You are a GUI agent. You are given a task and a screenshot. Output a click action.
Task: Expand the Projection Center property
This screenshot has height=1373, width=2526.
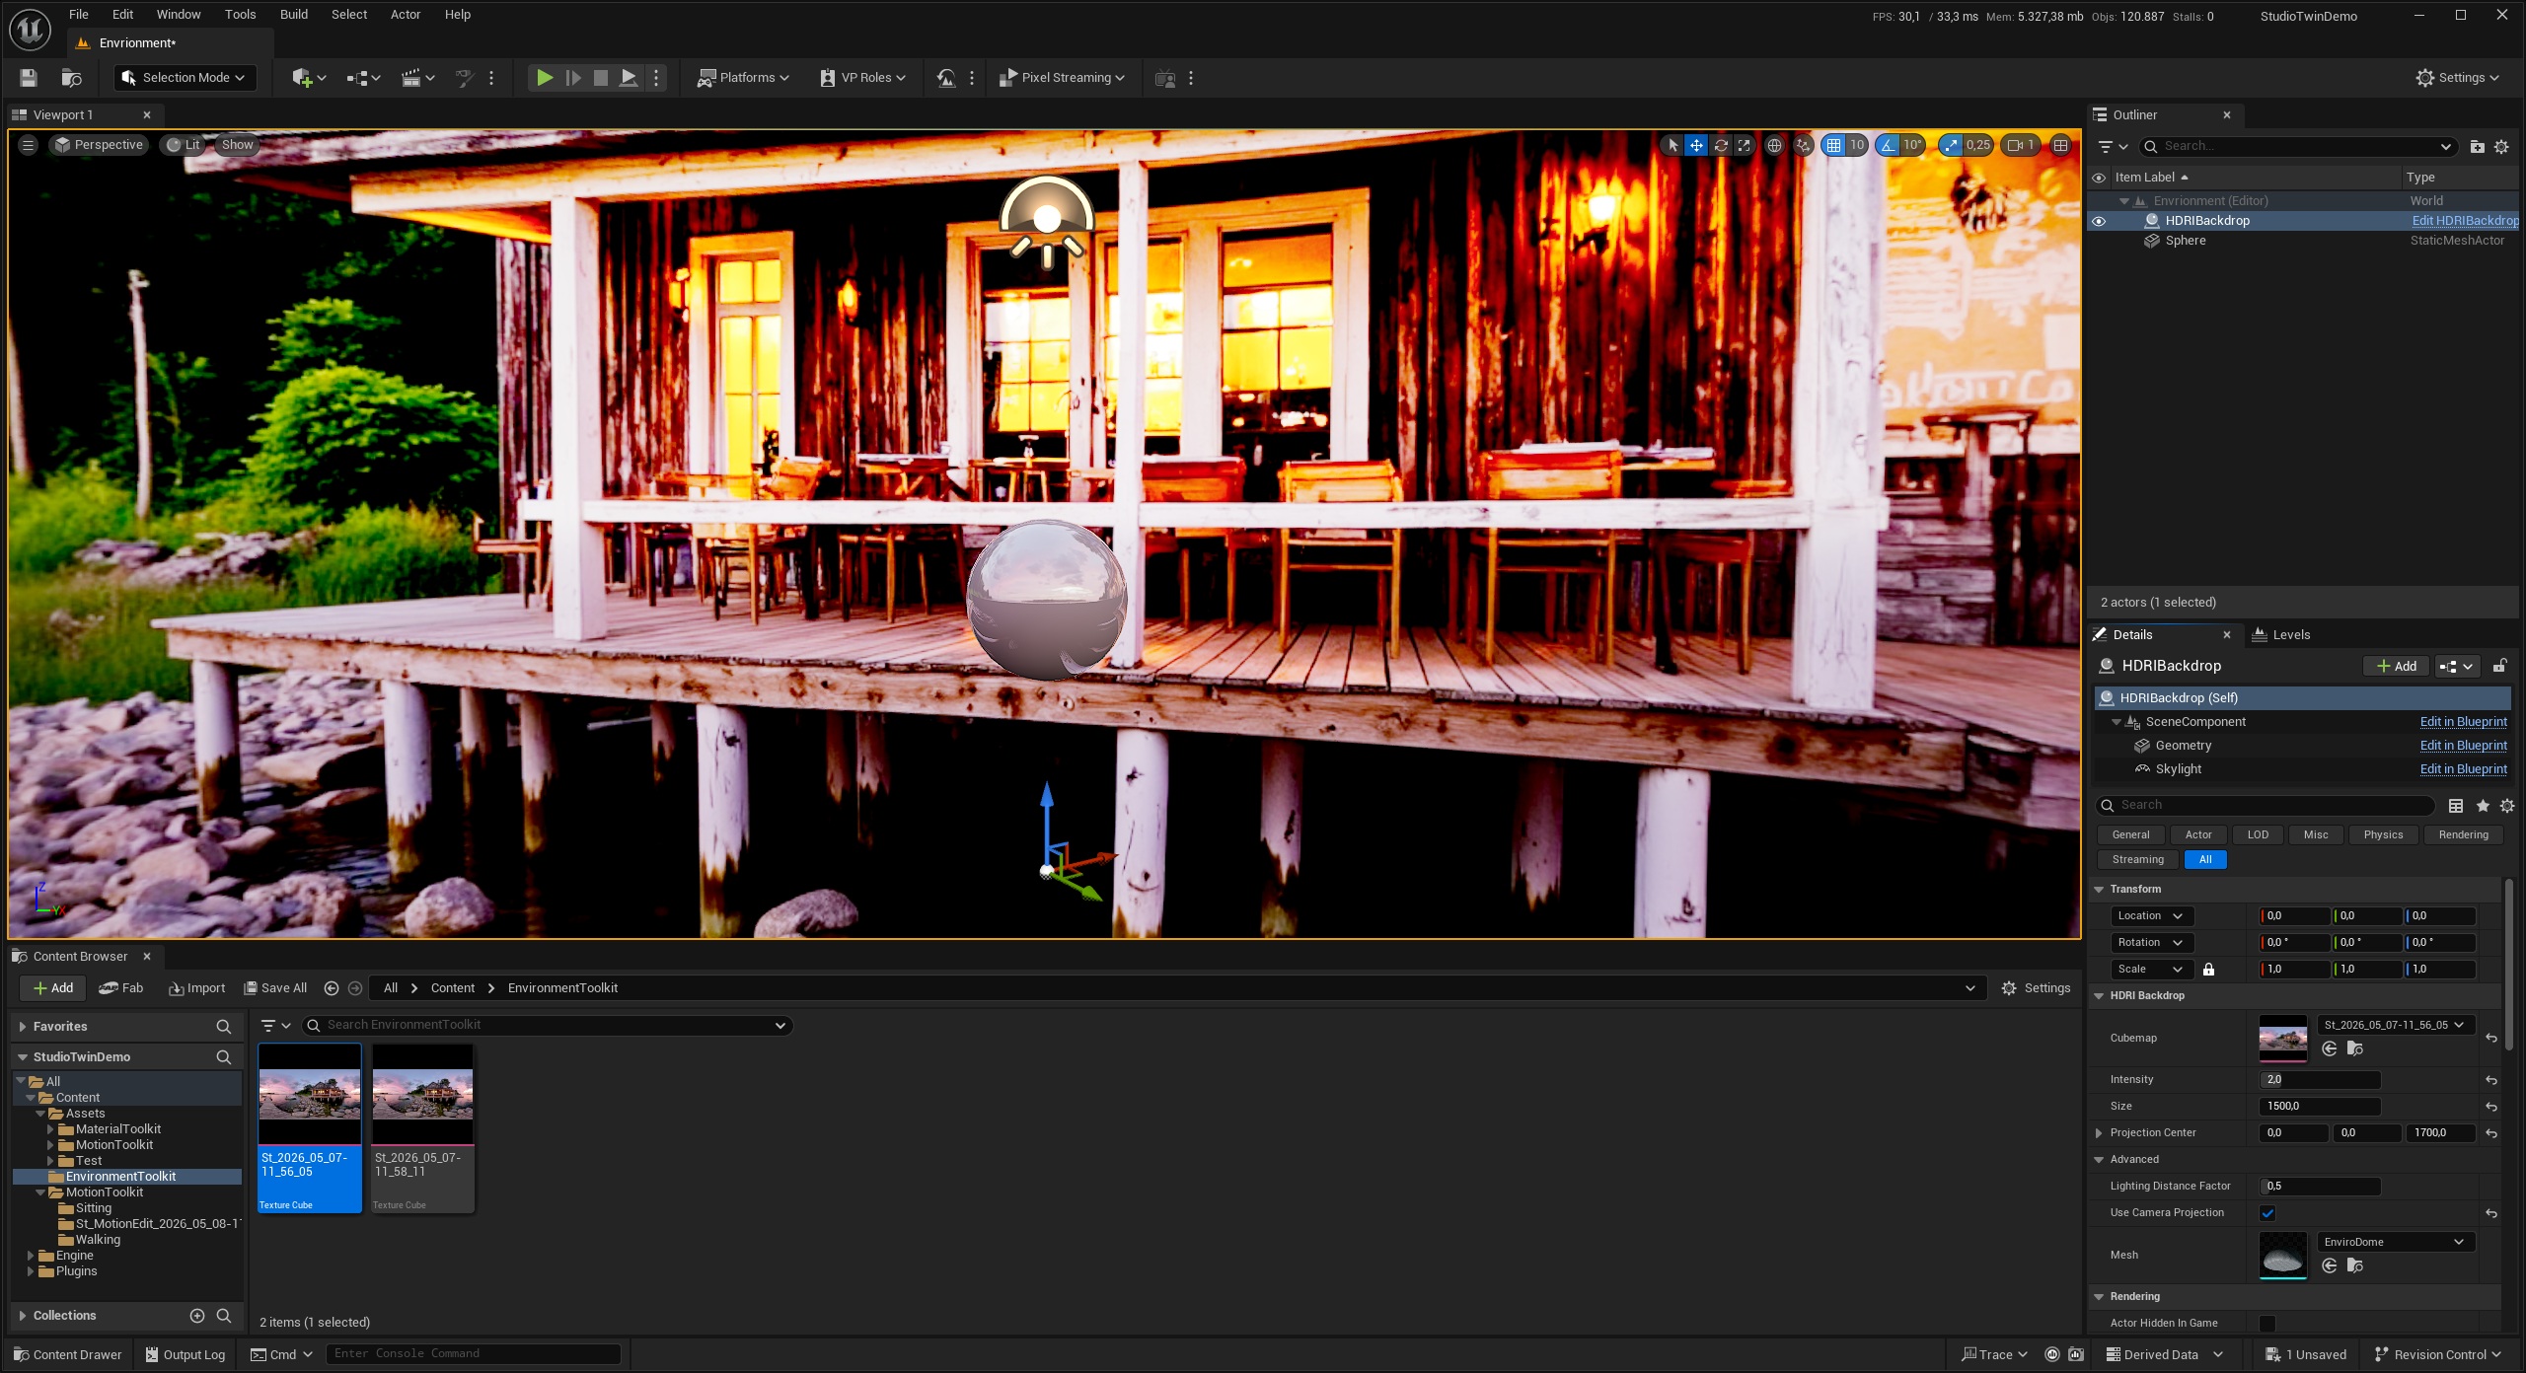click(2100, 1133)
